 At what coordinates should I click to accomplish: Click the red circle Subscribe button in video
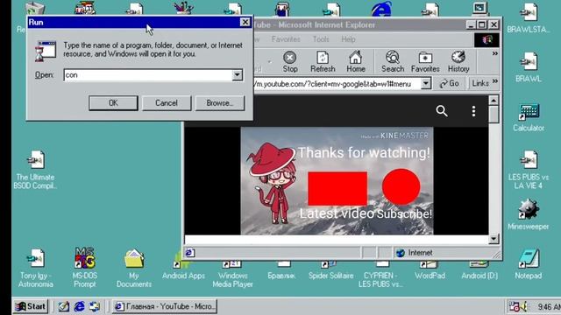(401, 186)
